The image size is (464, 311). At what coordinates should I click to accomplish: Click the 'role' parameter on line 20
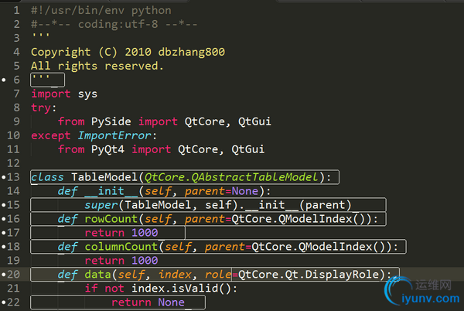218,275
